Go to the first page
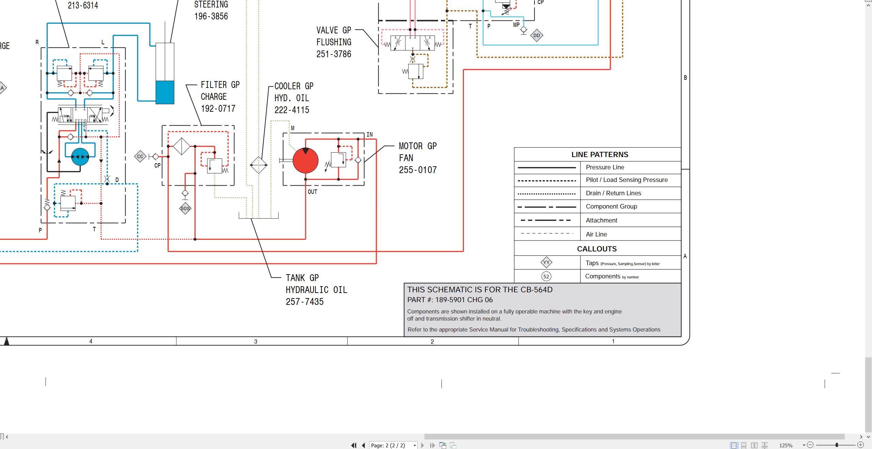This screenshot has height=449, width=872. [x=354, y=445]
